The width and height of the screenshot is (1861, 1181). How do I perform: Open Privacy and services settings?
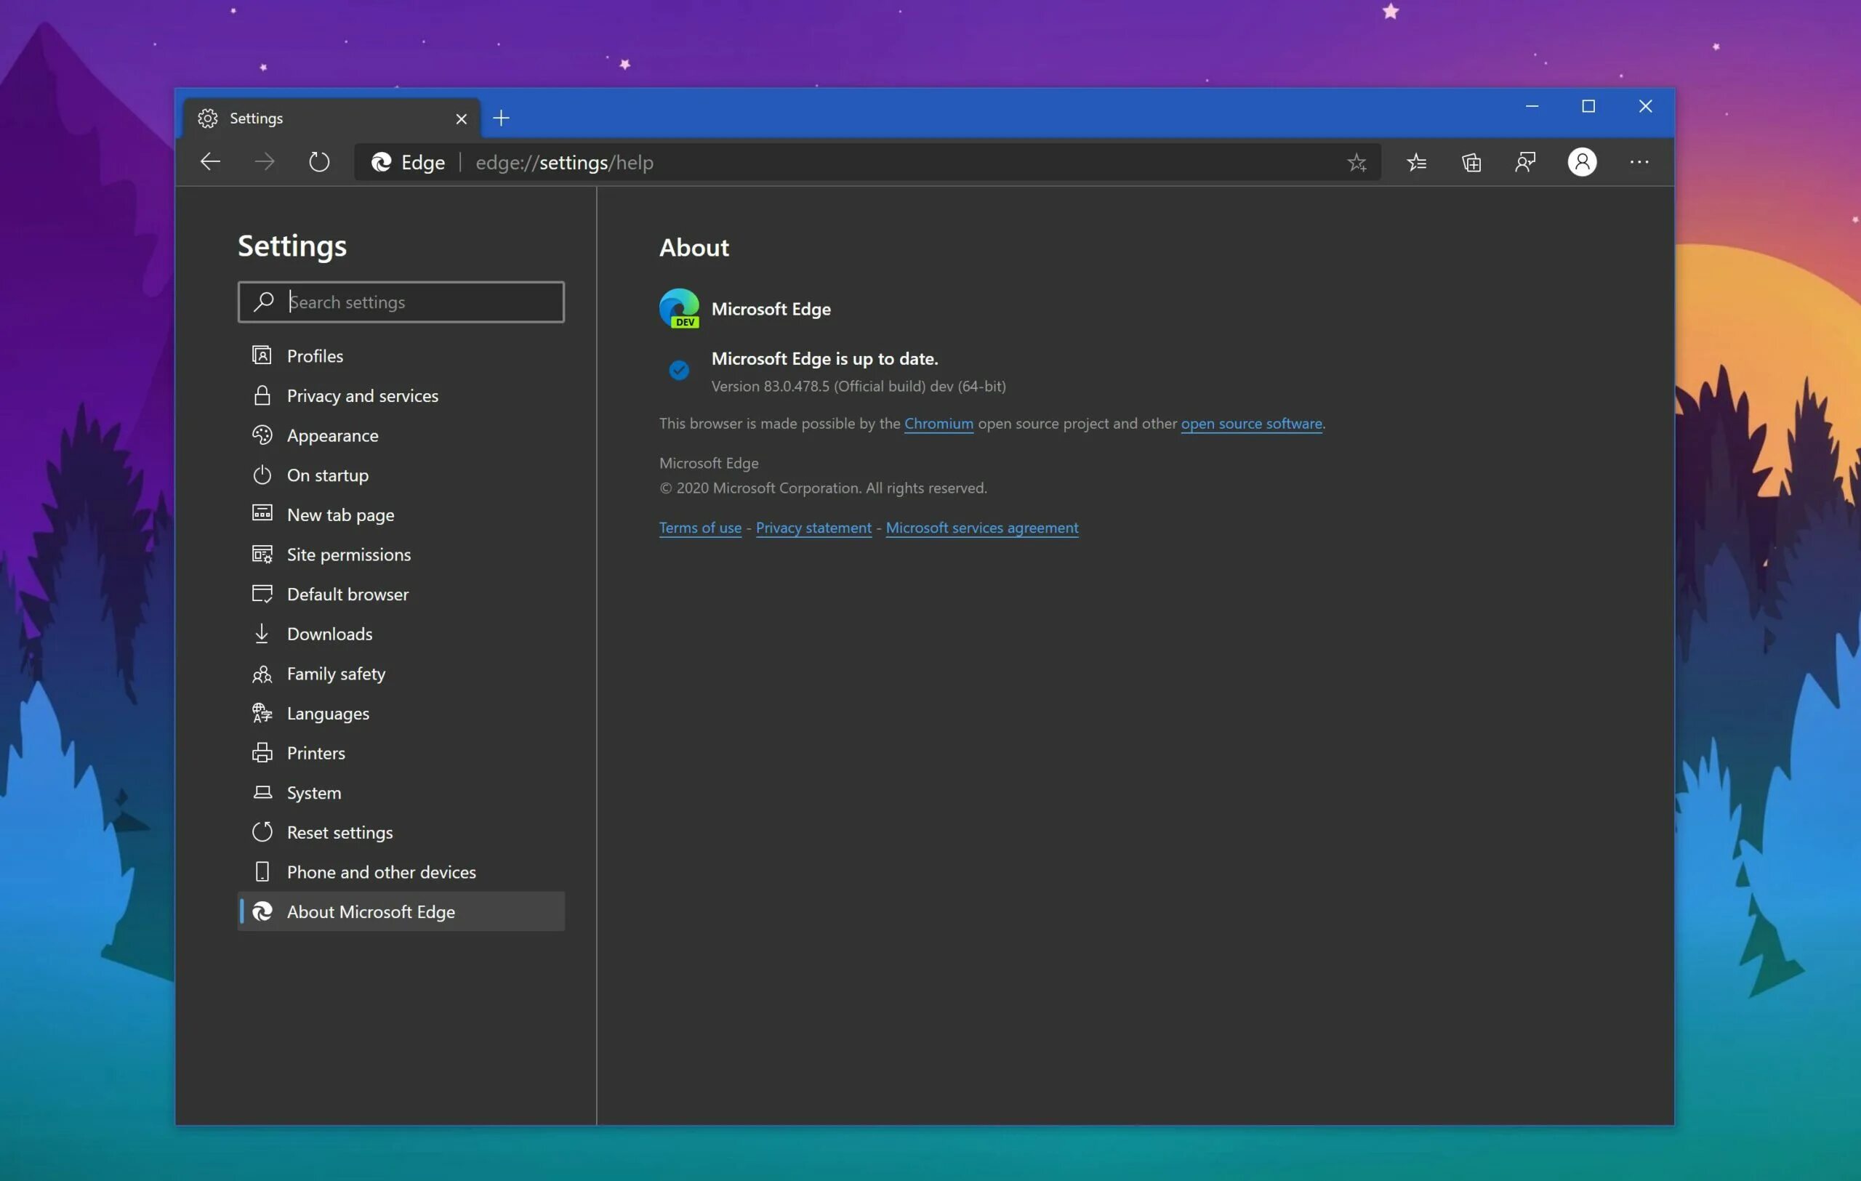tap(362, 395)
